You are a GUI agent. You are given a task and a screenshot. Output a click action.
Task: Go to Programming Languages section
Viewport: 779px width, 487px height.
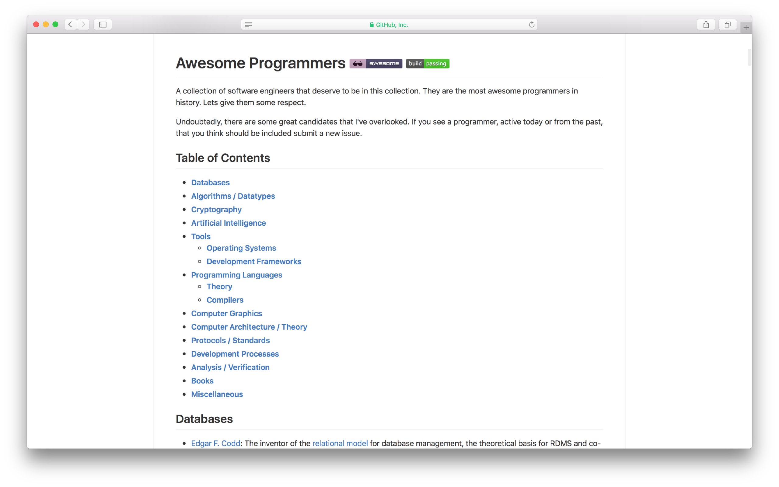pos(236,275)
